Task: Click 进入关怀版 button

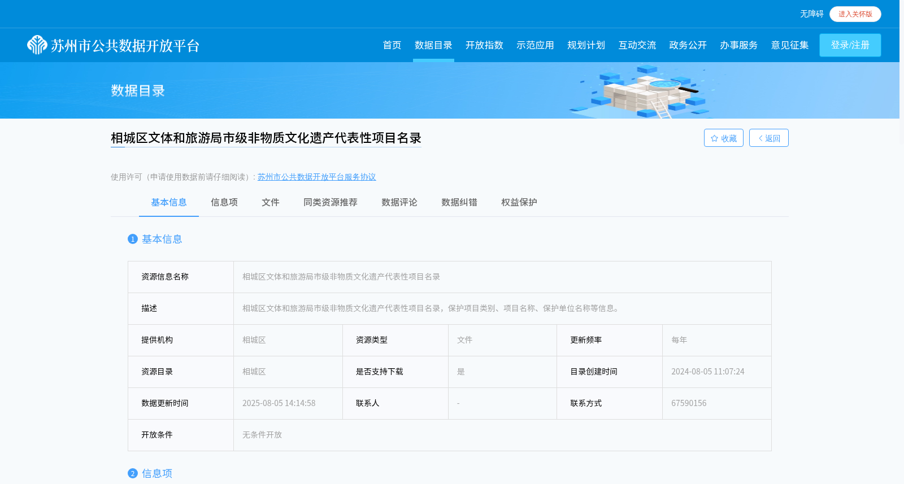Action: point(855,14)
